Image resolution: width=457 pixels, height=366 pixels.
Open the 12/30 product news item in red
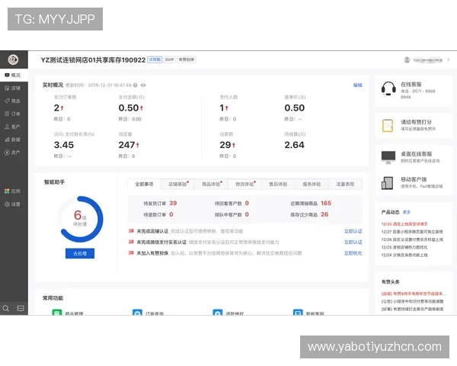click(x=404, y=224)
